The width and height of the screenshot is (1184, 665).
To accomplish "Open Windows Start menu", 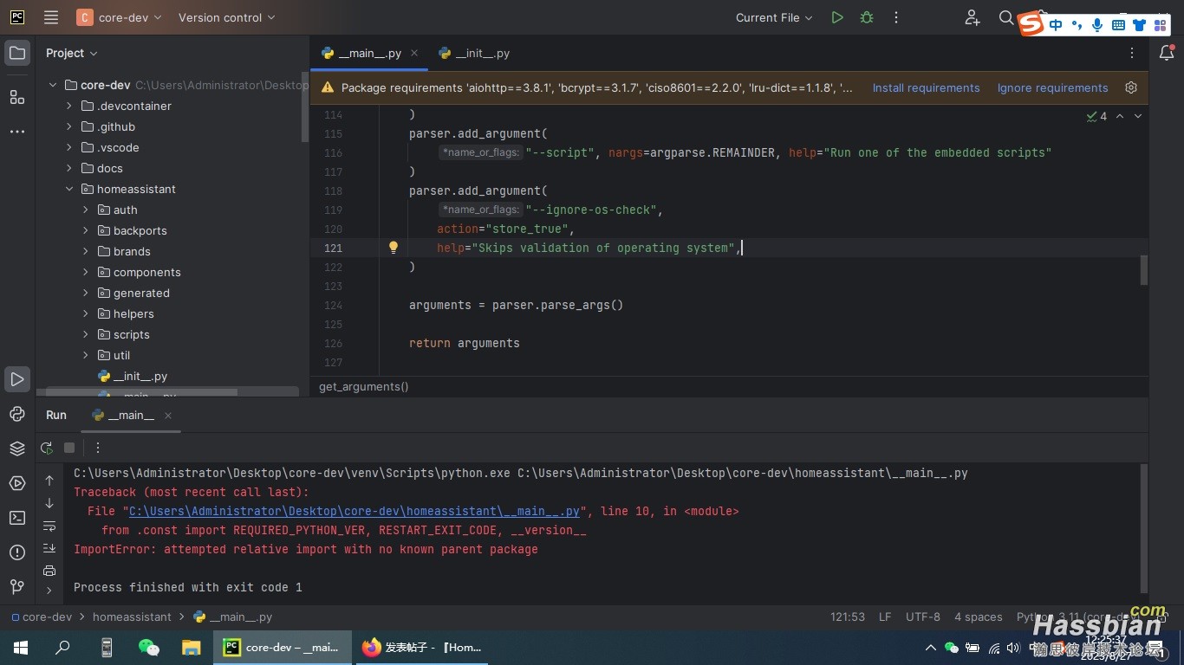I will (20, 647).
